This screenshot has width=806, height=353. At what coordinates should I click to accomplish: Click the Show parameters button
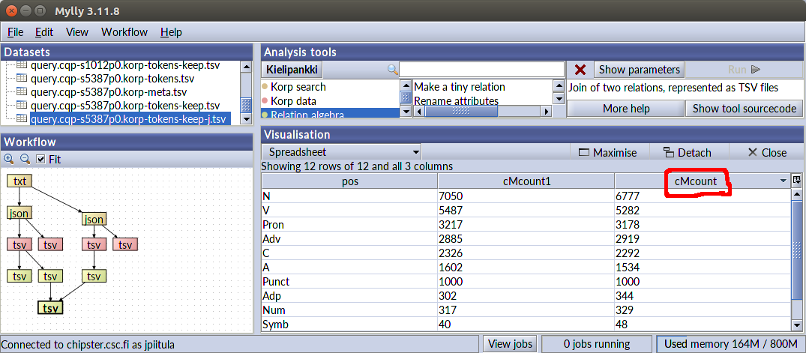click(x=639, y=70)
